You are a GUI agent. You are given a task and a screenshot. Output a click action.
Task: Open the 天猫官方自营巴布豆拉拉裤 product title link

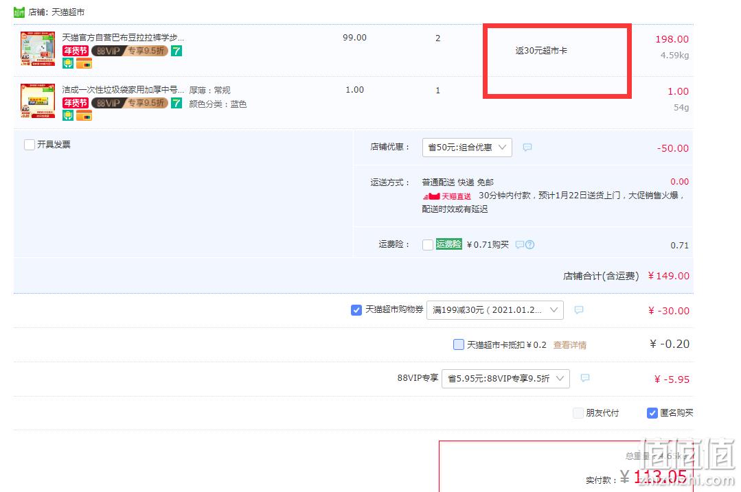[123, 37]
